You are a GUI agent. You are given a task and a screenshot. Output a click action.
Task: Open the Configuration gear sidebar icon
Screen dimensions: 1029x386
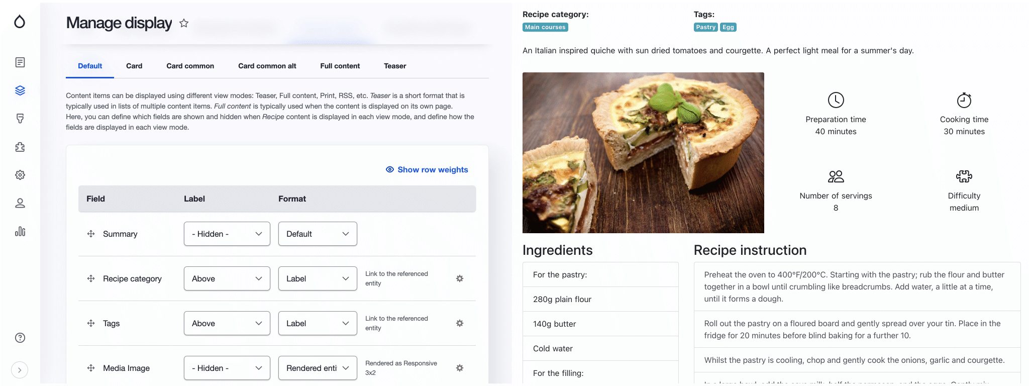click(x=20, y=175)
